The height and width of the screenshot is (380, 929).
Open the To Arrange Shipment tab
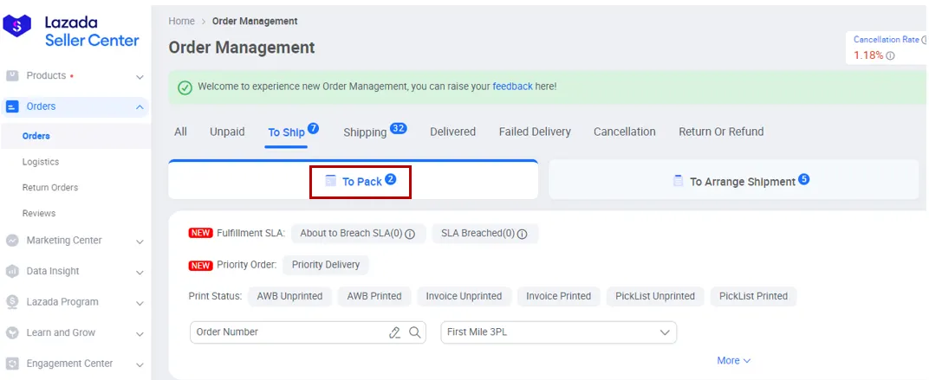(742, 182)
